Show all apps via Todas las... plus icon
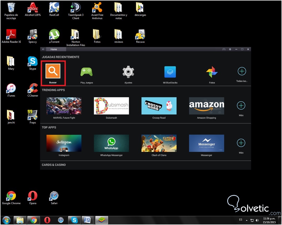This screenshot has height=225, width=282. pos(242,71)
